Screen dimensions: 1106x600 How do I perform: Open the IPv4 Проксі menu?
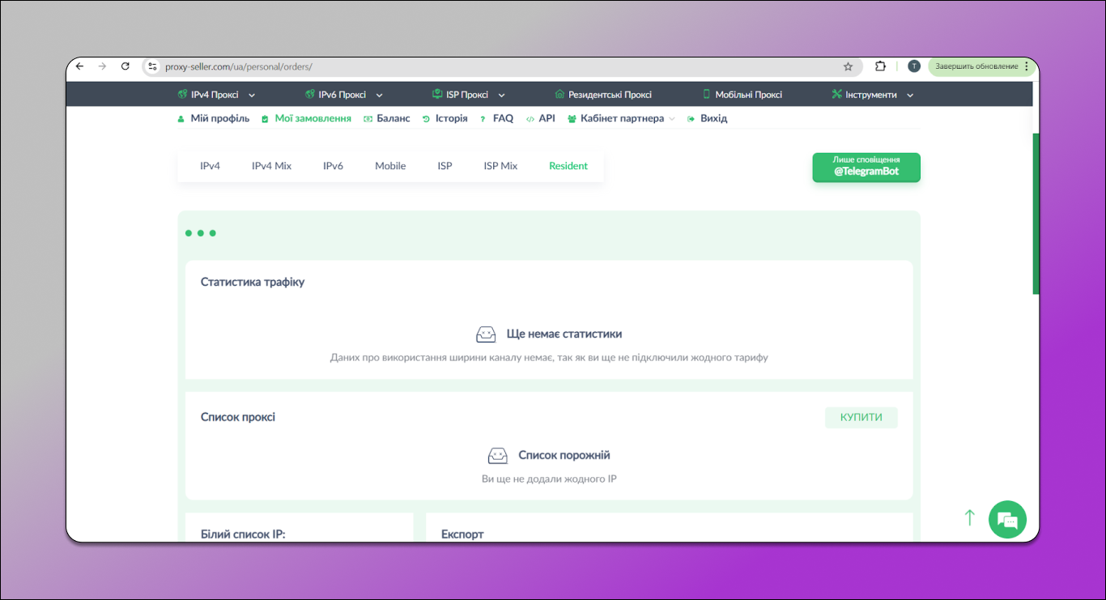point(215,95)
